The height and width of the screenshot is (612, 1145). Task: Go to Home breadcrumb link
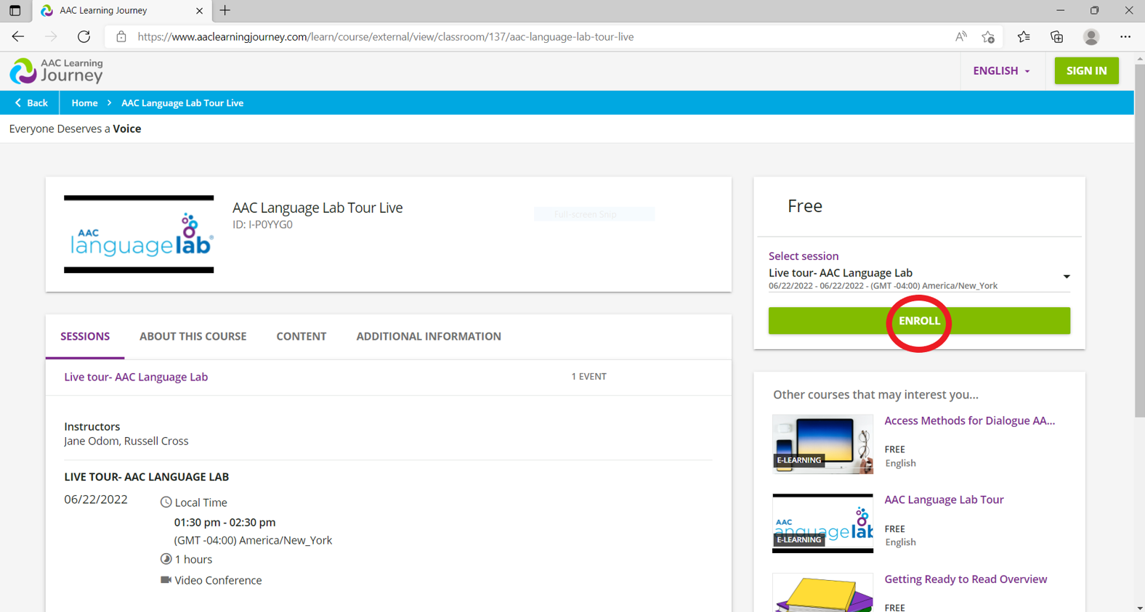(x=84, y=103)
